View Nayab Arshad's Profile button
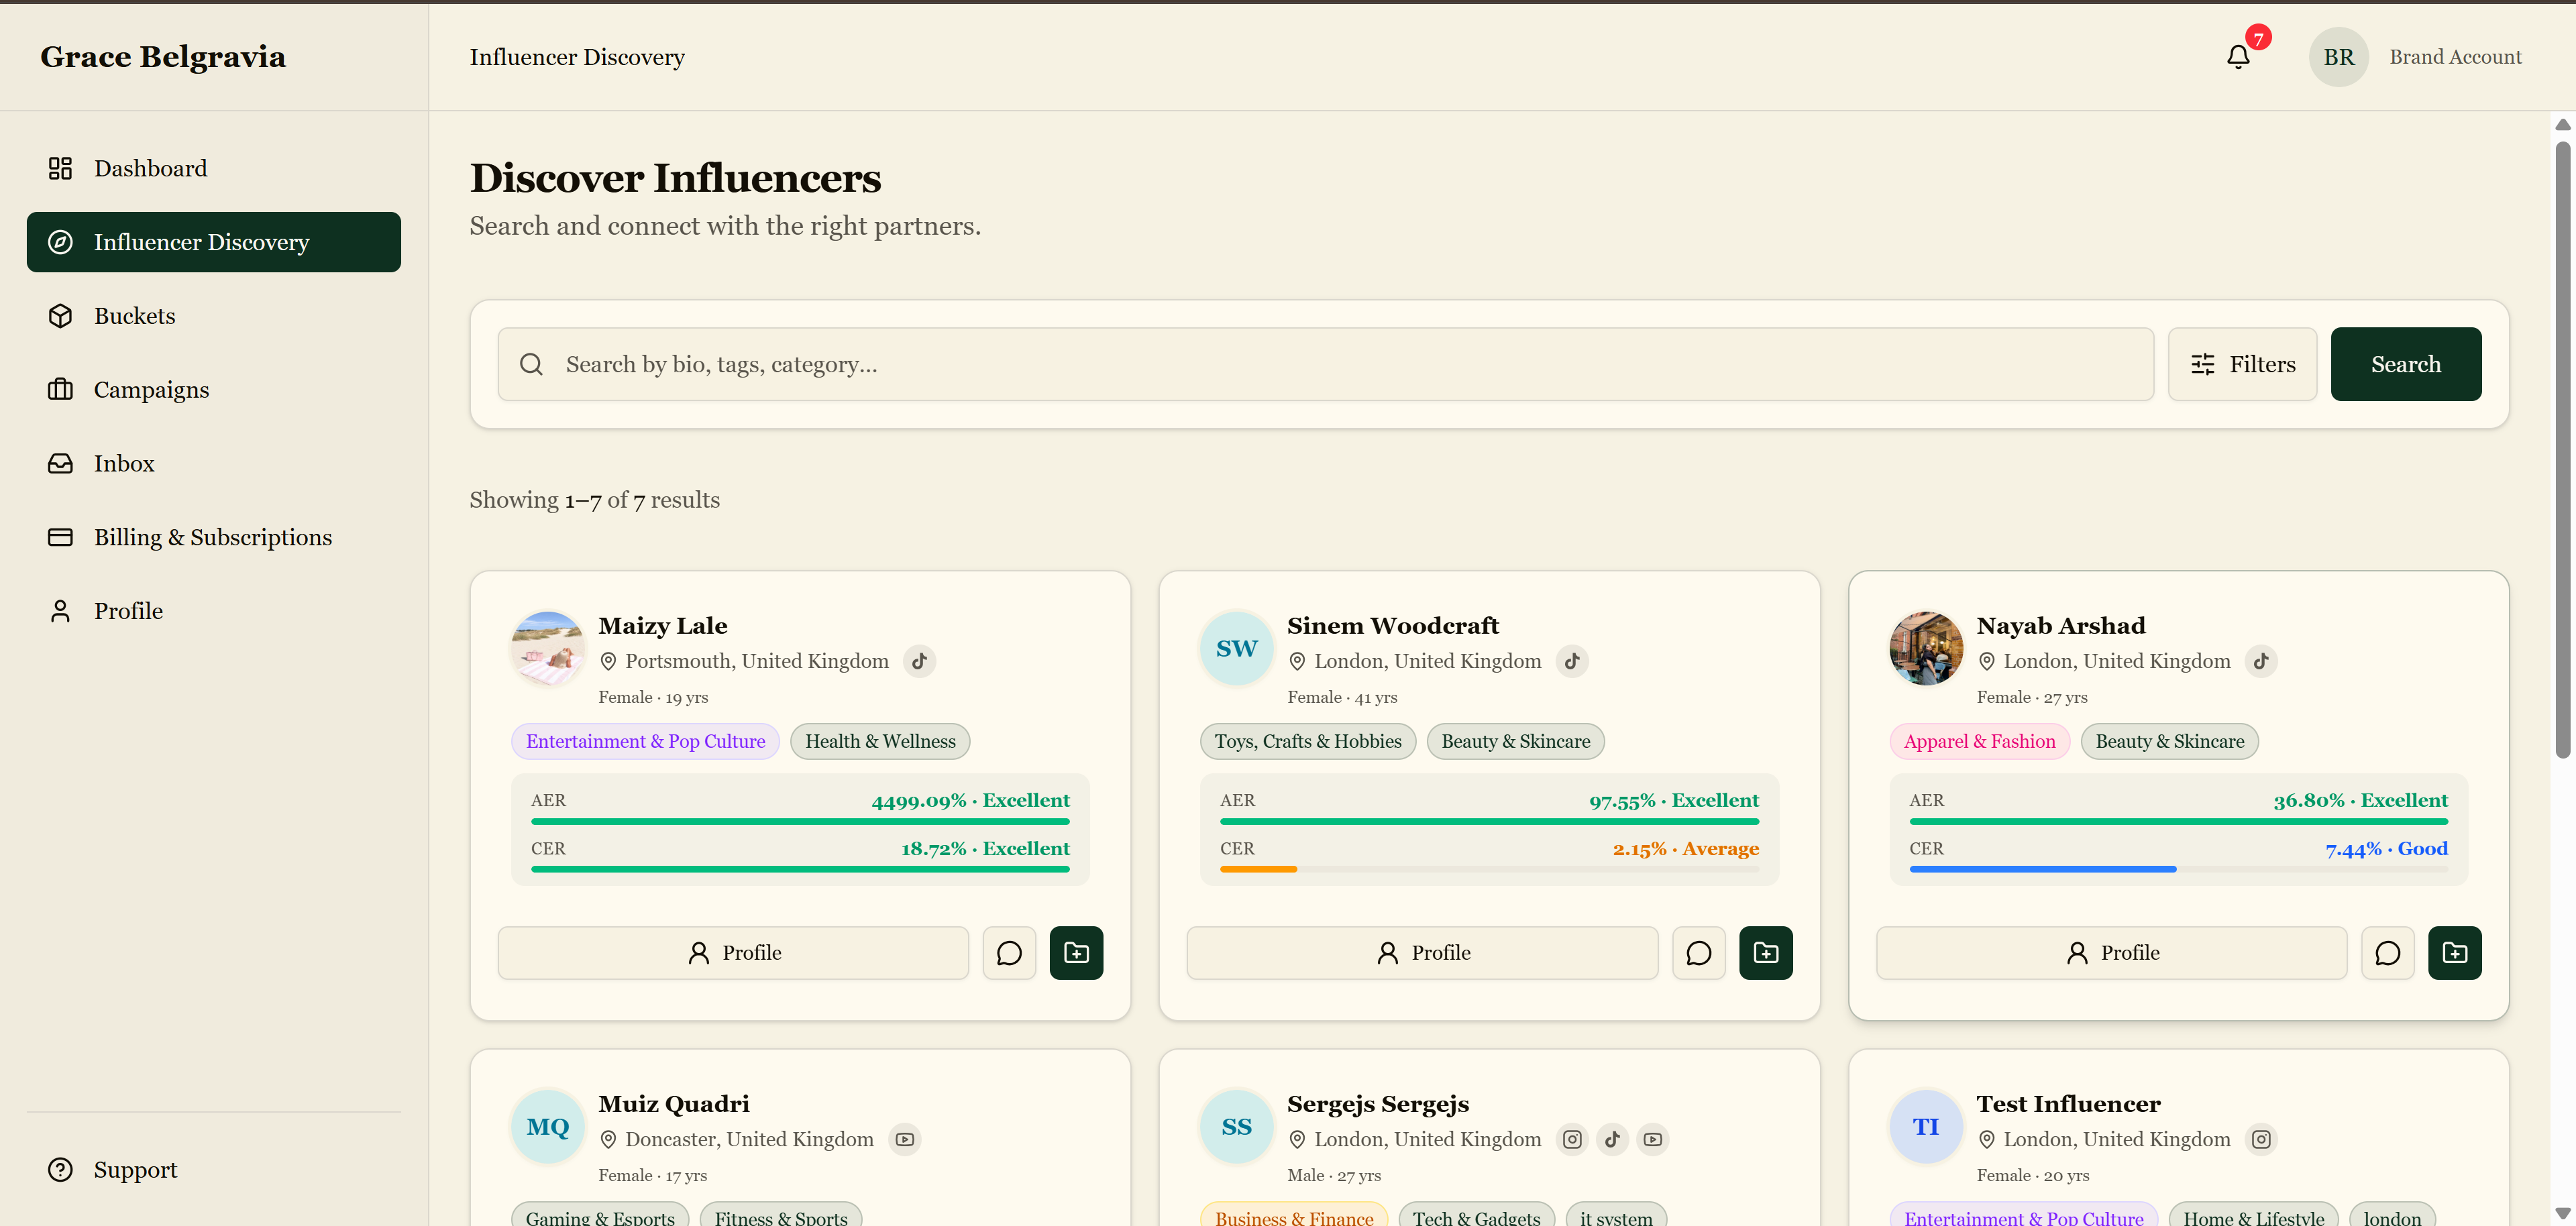This screenshot has height=1226, width=2576. [x=2111, y=953]
